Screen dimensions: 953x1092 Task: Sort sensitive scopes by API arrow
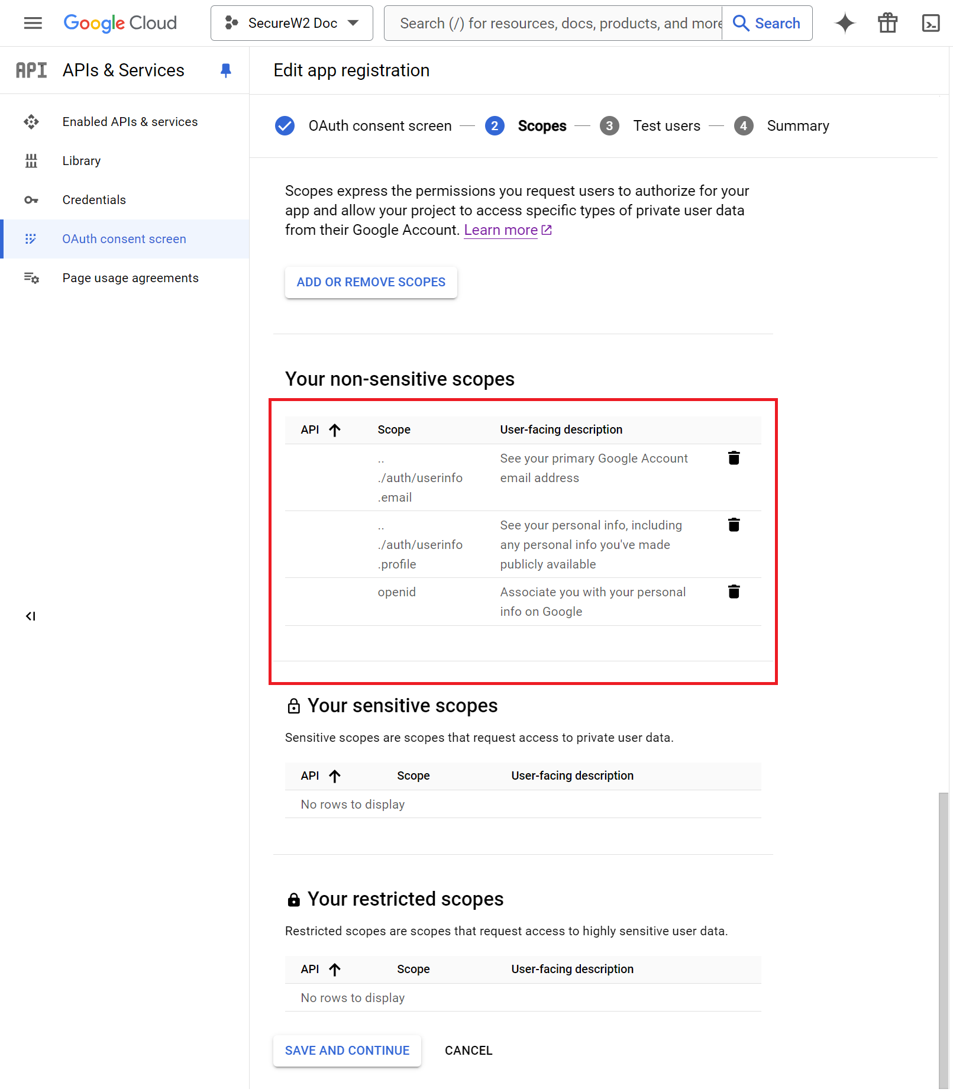pos(334,776)
